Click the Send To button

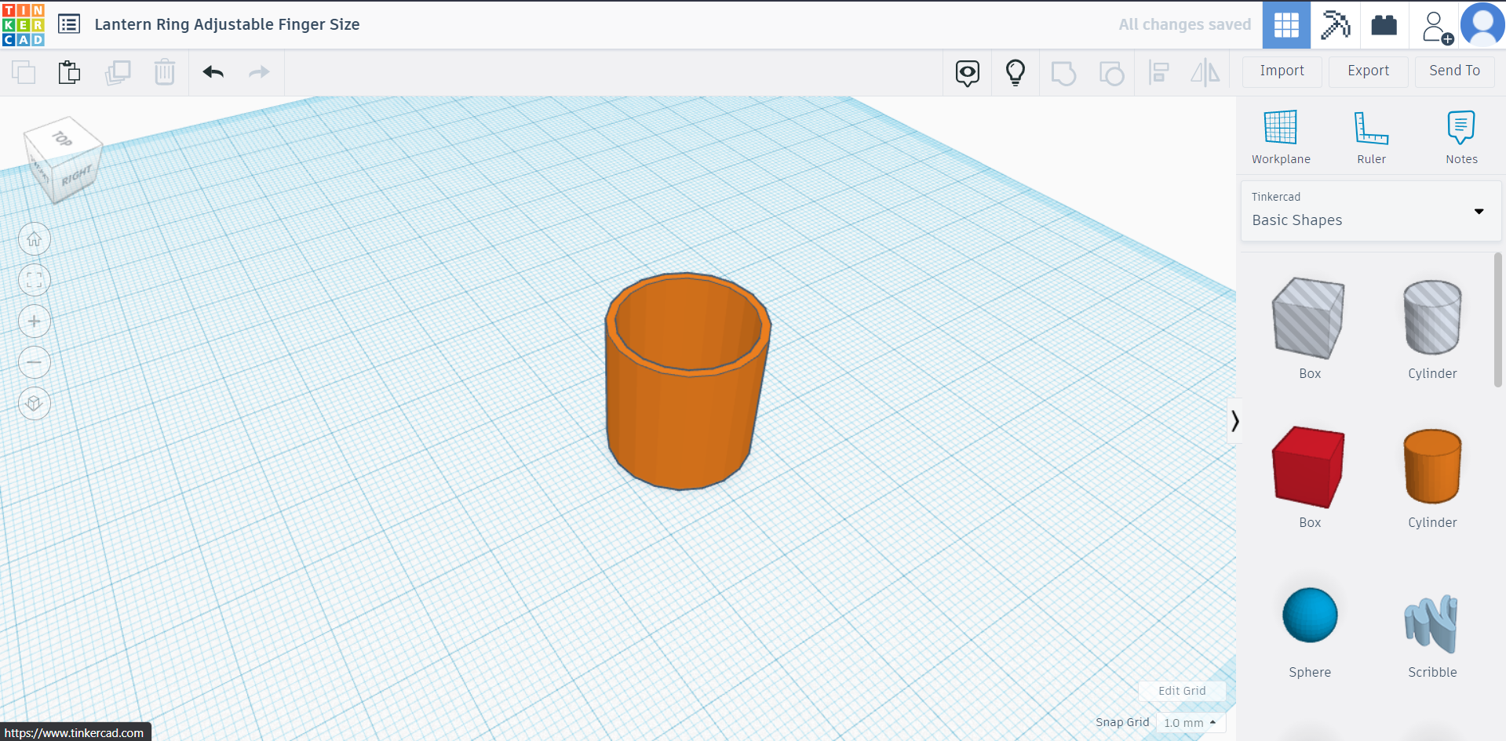1455,71
